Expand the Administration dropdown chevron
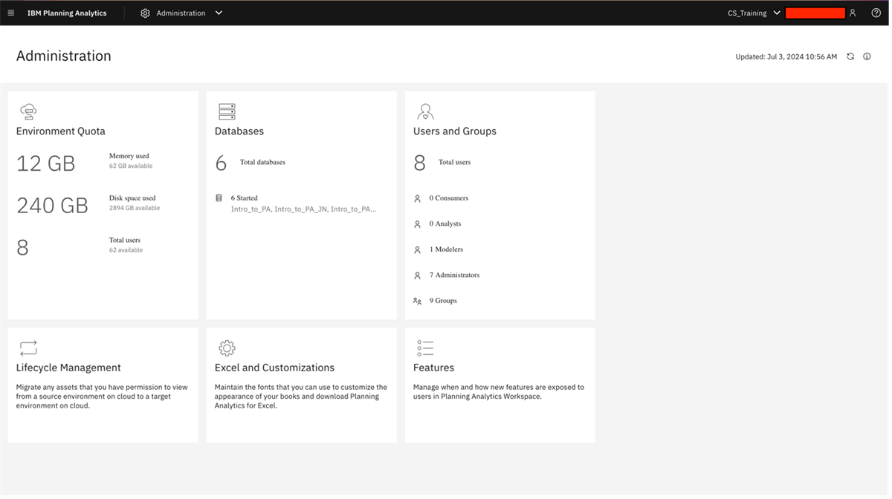The height and width of the screenshot is (499, 892). 219,13
